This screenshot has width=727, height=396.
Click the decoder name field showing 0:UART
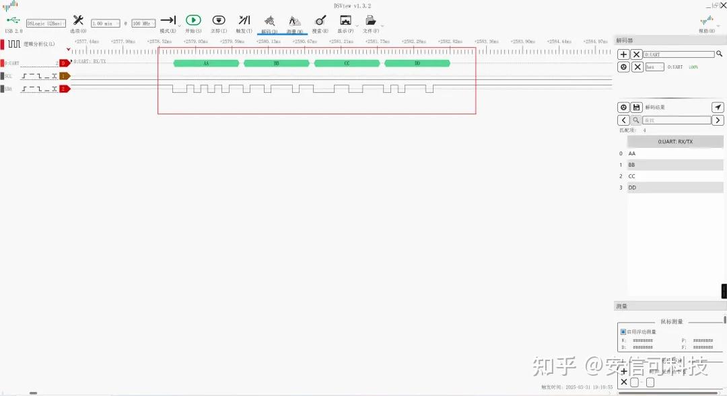coord(679,54)
